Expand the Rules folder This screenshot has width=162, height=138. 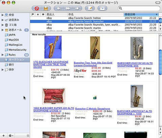(x=3, y=55)
